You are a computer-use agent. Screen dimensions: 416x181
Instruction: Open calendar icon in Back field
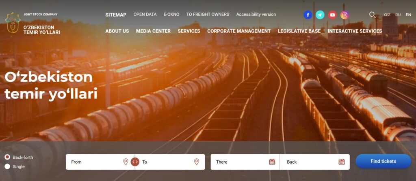click(342, 162)
